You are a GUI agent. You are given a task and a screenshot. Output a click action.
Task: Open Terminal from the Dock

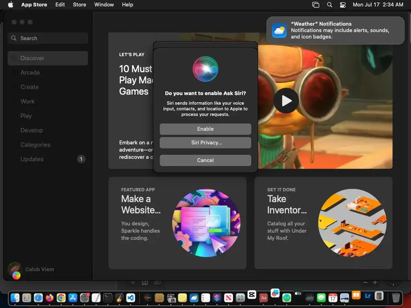pos(108,298)
